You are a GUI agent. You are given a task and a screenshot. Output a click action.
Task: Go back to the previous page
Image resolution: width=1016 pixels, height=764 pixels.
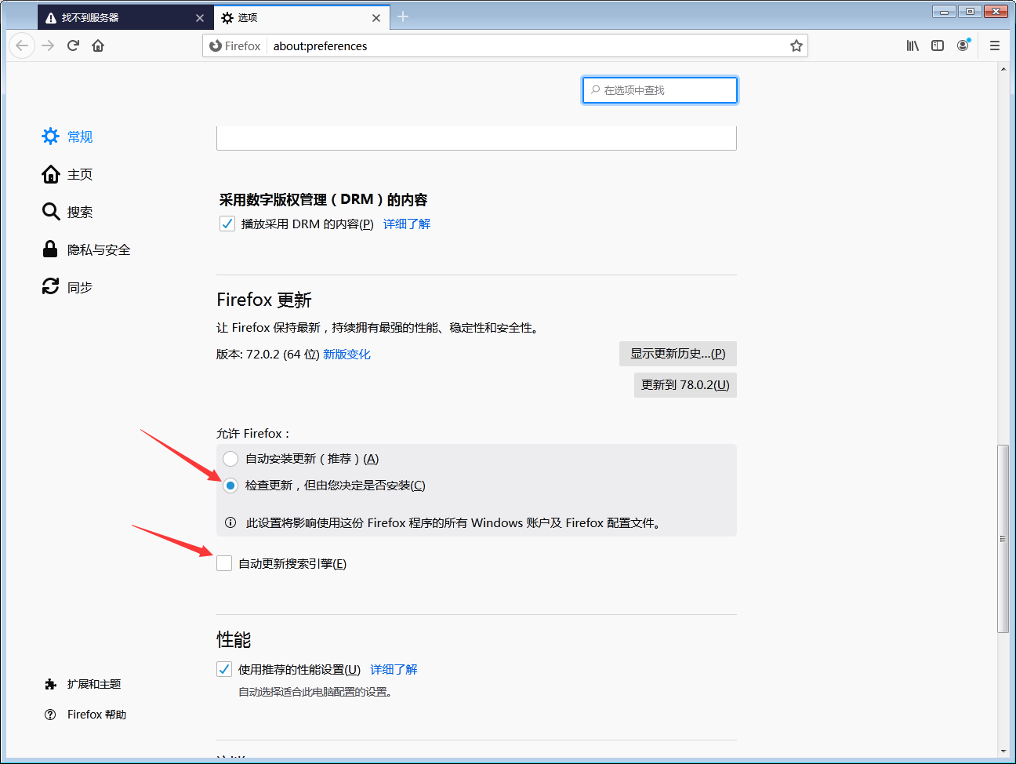coord(22,45)
